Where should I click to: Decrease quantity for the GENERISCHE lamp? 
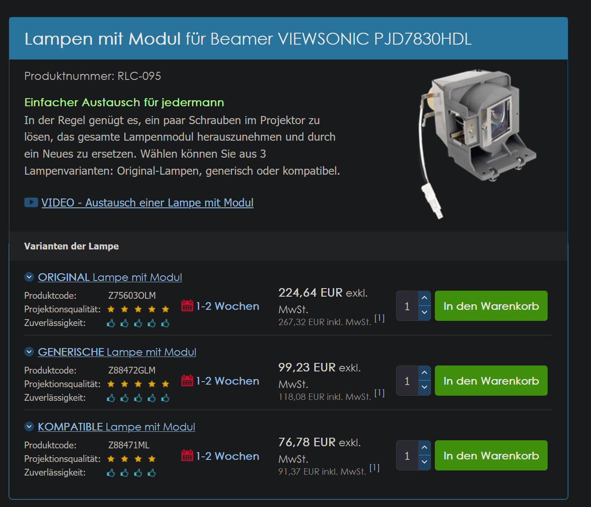click(x=424, y=388)
